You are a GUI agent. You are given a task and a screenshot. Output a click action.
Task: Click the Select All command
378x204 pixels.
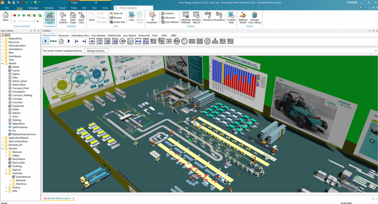pyautogui.click(x=116, y=14)
